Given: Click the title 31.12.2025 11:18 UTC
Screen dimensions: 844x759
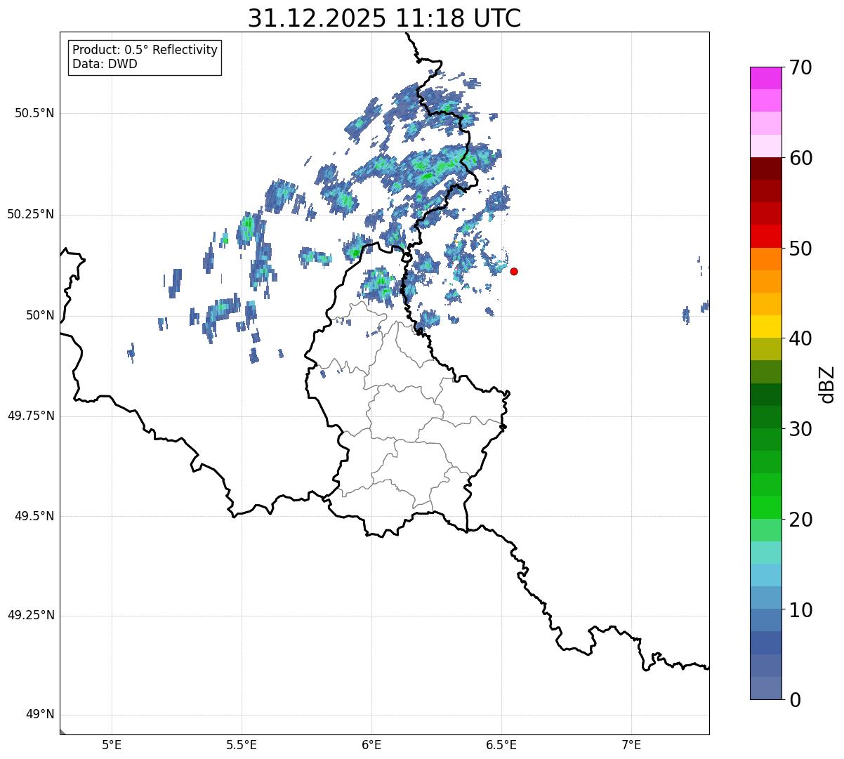Looking at the screenshot, I should click(384, 18).
